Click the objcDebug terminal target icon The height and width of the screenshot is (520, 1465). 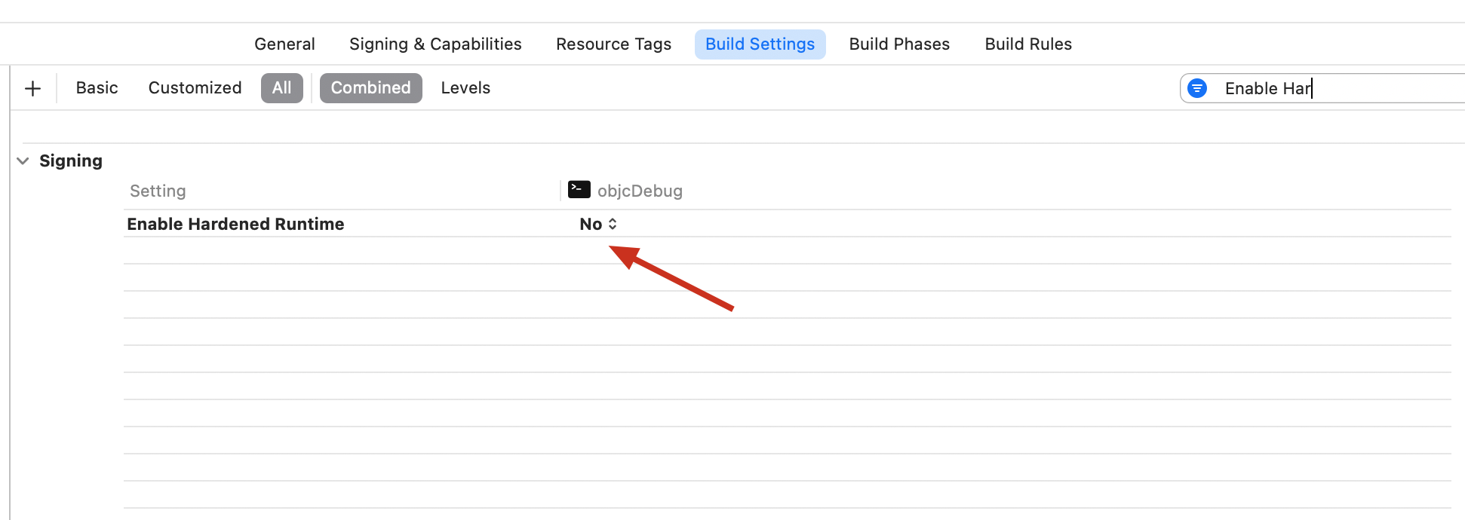pyautogui.click(x=579, y=189)
